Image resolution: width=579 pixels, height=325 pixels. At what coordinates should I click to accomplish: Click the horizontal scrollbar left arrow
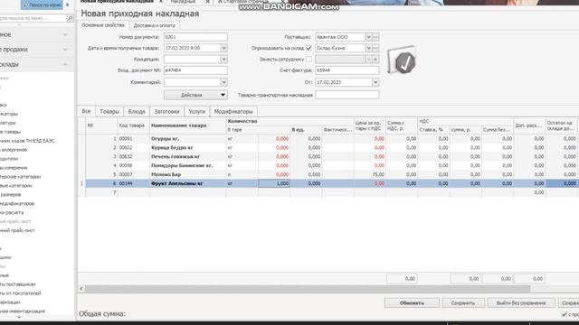(x=81, y=289)
